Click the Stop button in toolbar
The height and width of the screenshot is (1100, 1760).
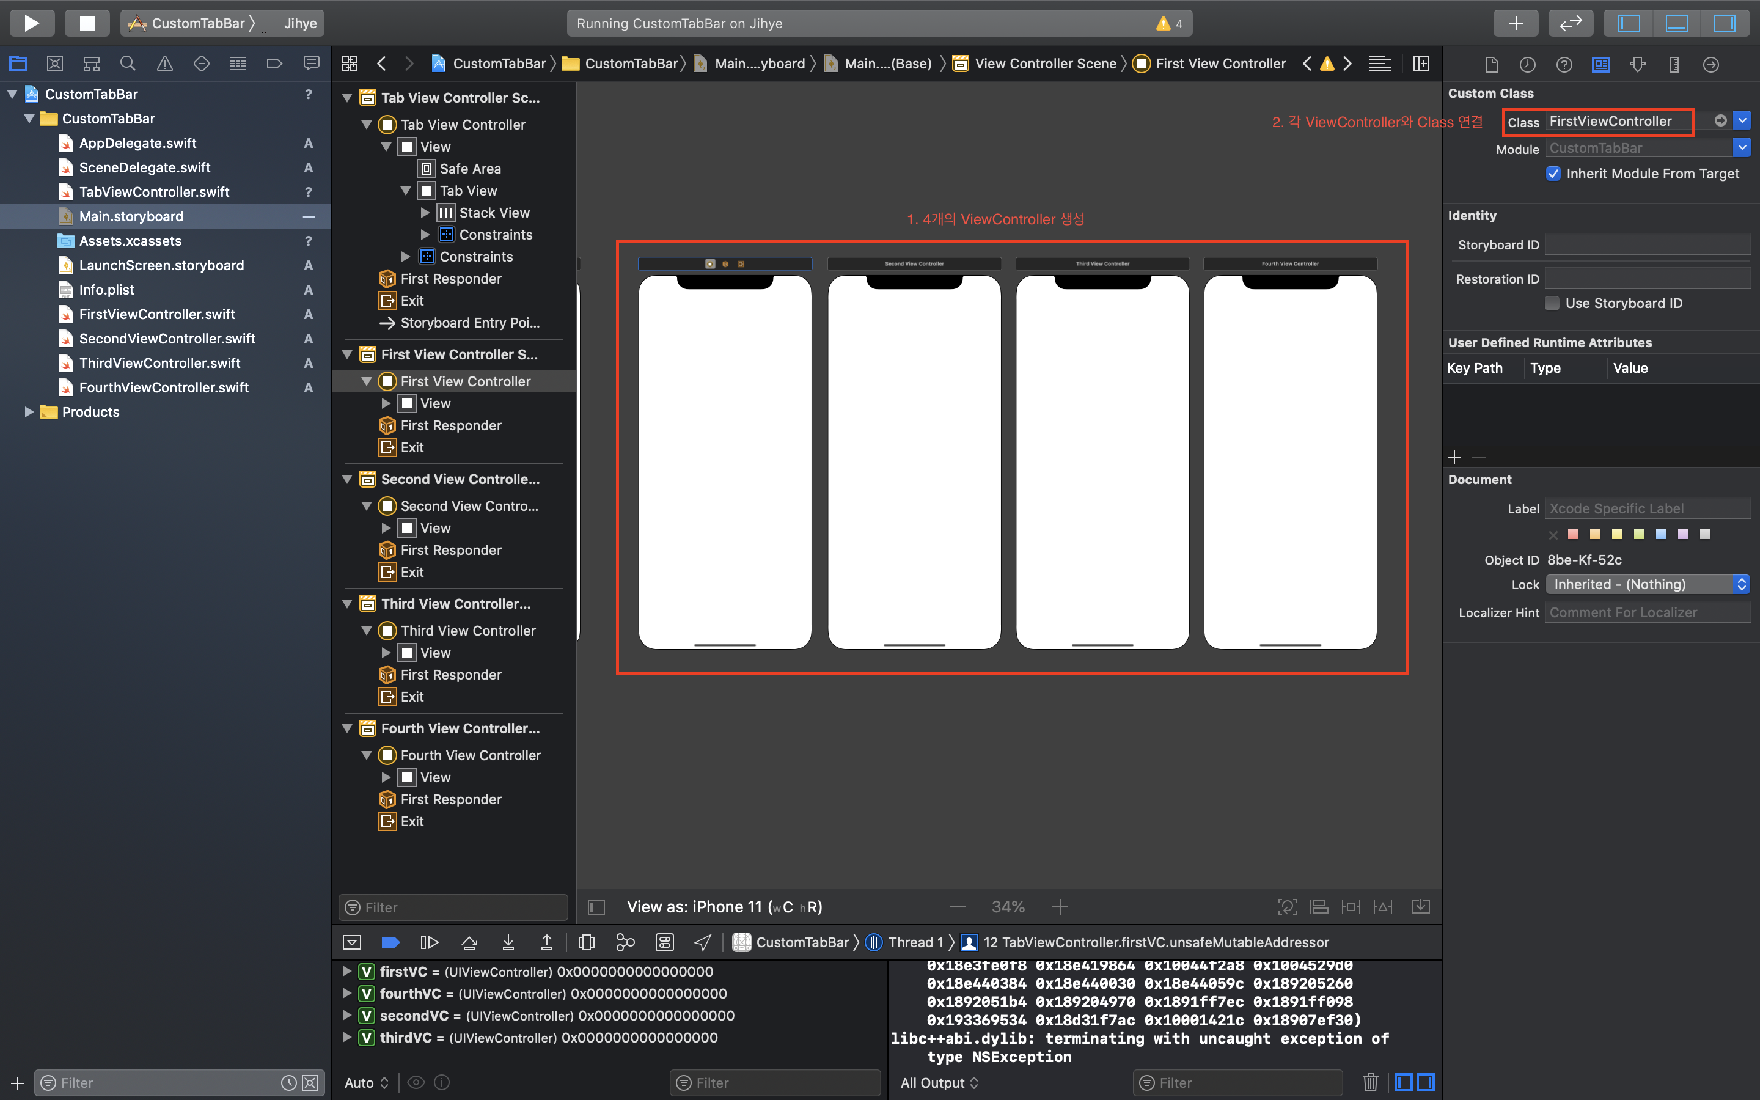tap(87, 23)
